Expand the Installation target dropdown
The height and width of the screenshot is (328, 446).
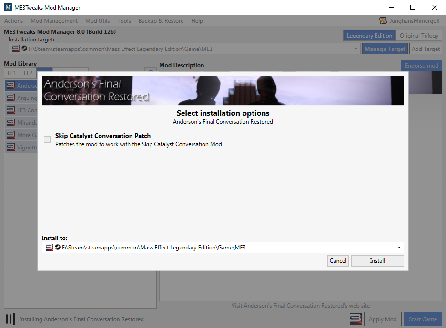pyautogui.click(x=355, y=49)
